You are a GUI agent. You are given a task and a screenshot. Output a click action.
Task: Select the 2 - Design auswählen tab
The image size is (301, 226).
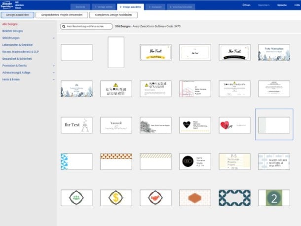(130, 7)
